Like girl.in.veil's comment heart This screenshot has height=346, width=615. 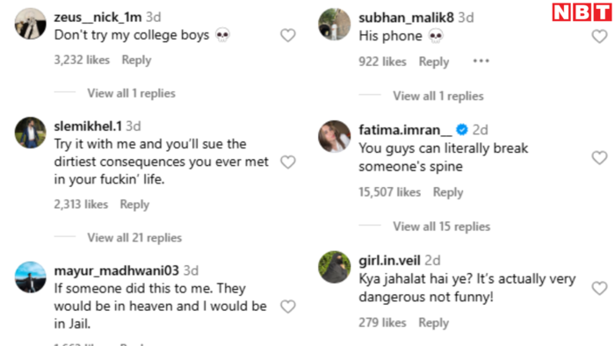[x=599, y=288]
